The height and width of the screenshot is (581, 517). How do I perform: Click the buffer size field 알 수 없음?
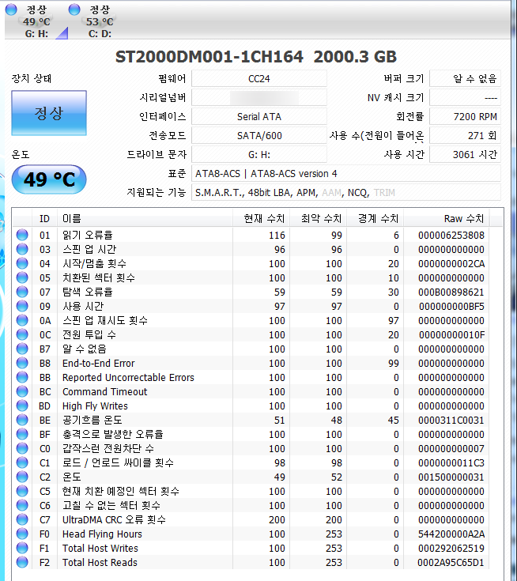pos(465,78)
